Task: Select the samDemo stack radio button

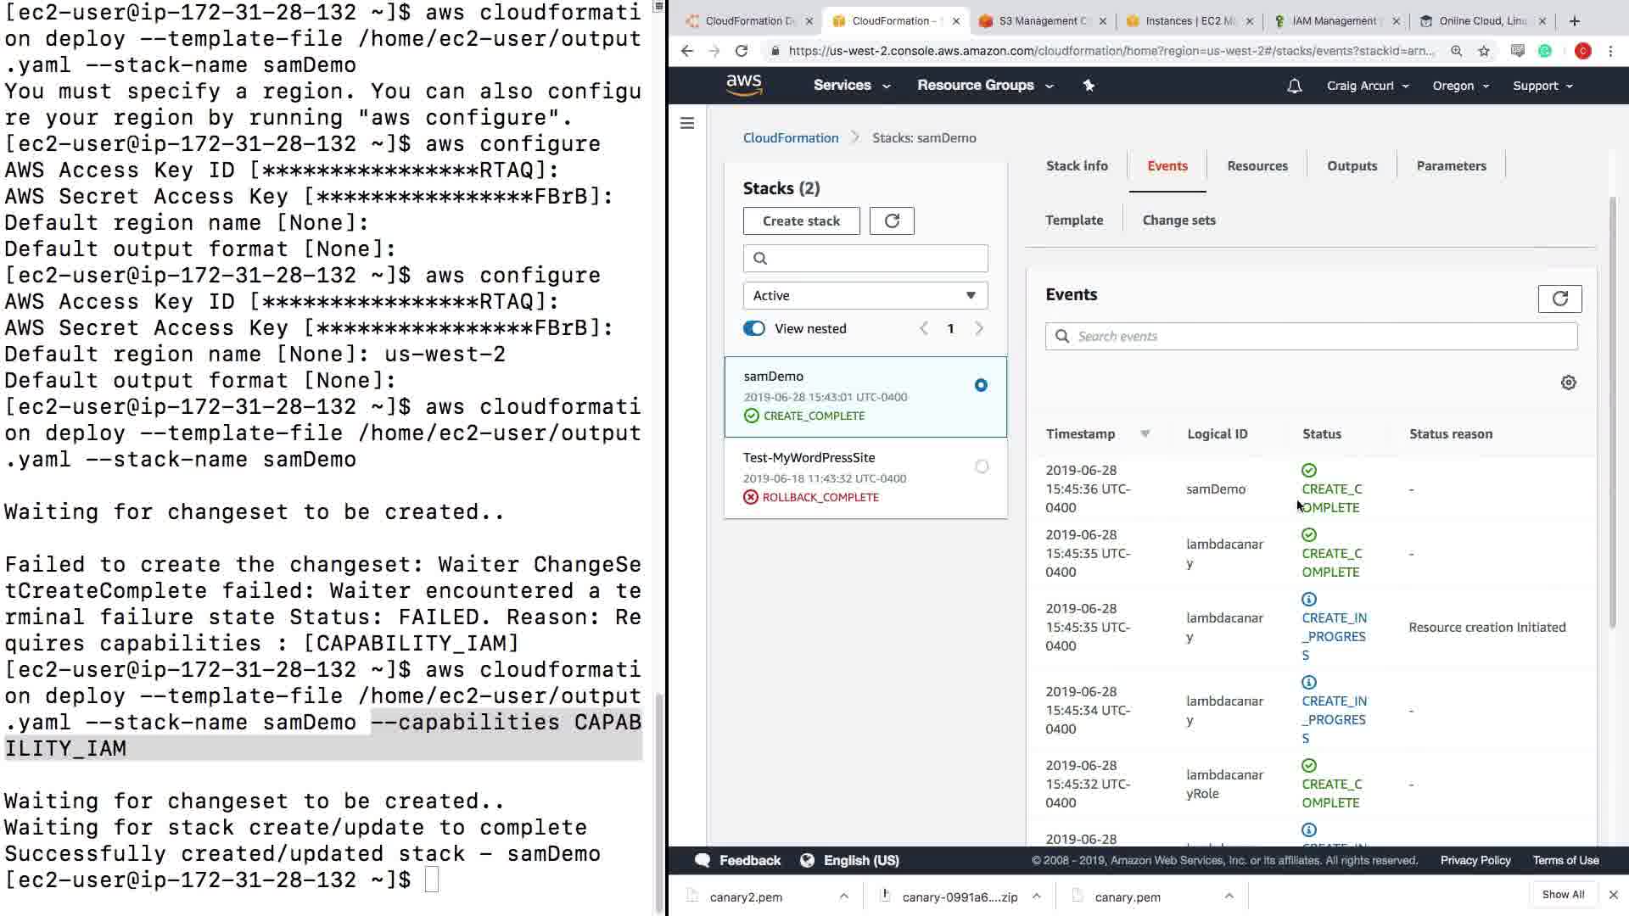Action: 981,385
